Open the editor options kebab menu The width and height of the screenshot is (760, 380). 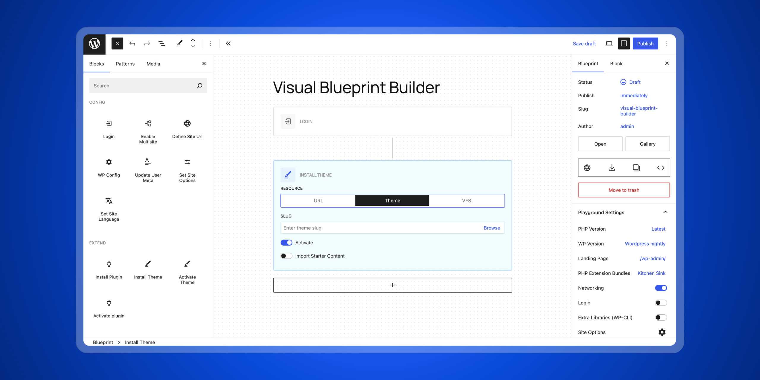click(667, 44)
